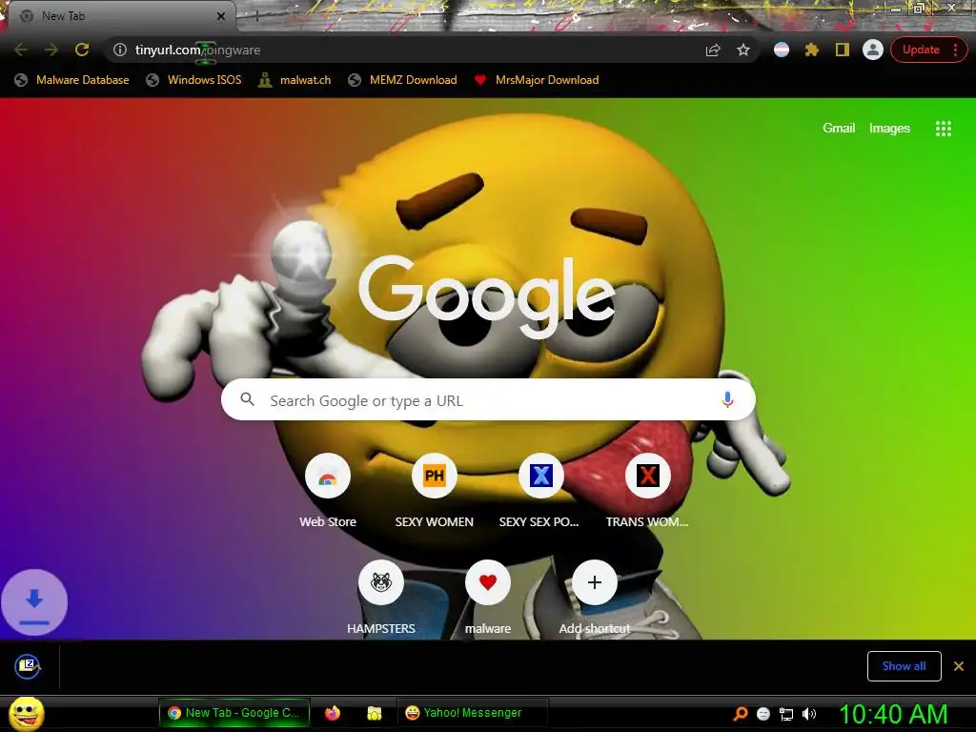The width and height of the screenshot is (976, 732).
Task: Open the magnifier tray icon
Action: pyautogui.click(x=741, y=714)
